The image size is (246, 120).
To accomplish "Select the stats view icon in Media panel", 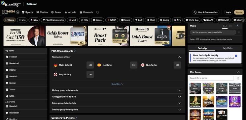I will [231, 26].
